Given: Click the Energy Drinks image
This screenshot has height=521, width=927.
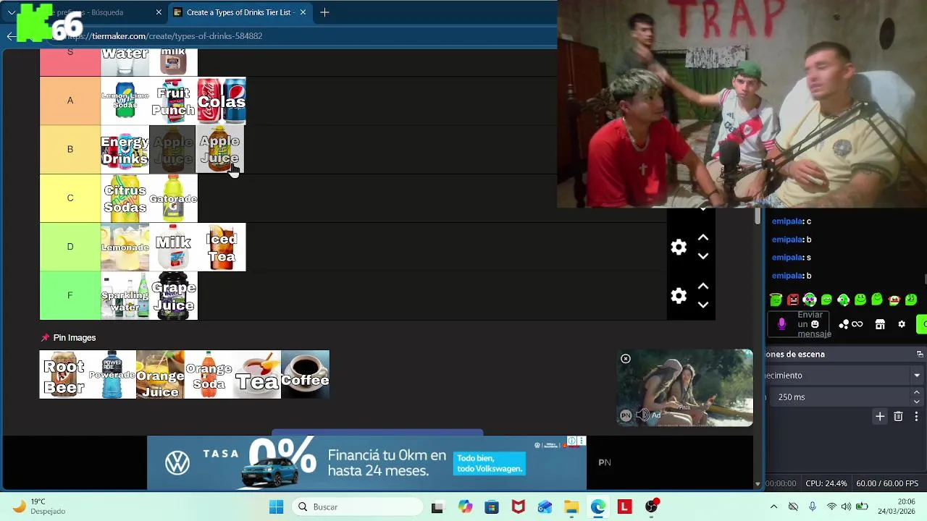Looking at the screenshot, I should [x=125, y=150].
